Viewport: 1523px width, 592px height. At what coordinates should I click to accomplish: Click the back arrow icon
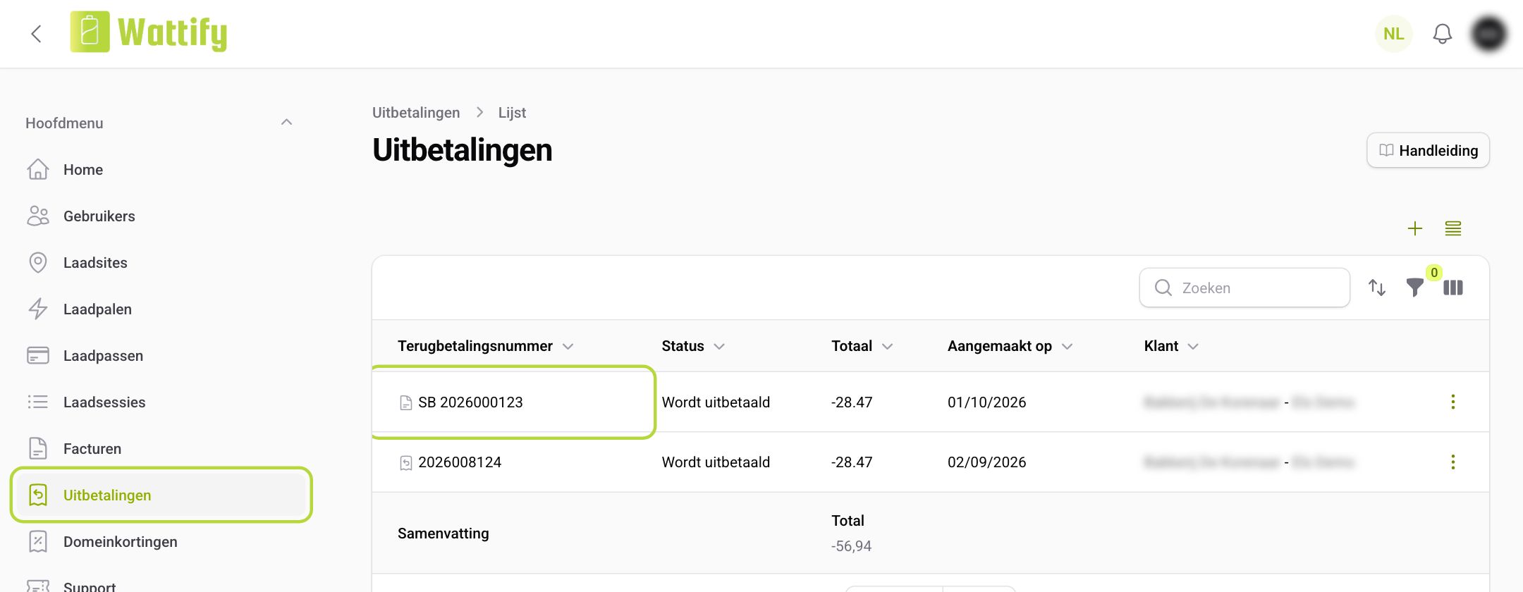pos(37,34)
